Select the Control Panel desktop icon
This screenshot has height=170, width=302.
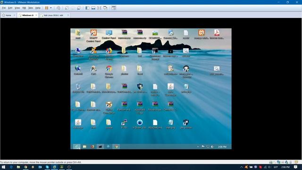(109, 34)
